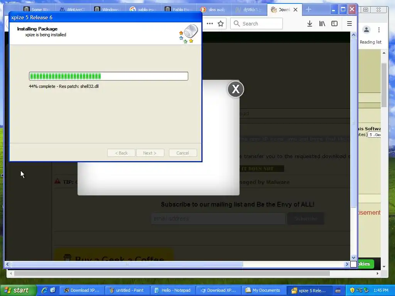The image size is (395, 296).
Task: Click the network connection tray icon
Action: (359, 290)
